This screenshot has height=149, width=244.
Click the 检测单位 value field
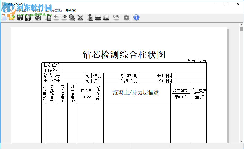(x=134, y=66)
